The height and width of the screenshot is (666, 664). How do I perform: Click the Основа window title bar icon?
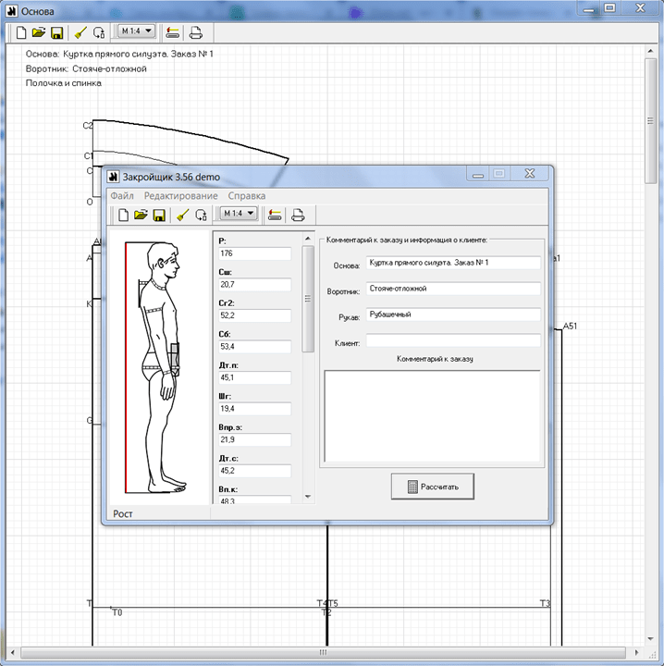tap(12, 11)
